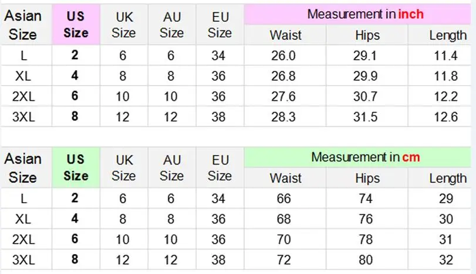Click the green US Size header cell
Screen dimensions: 476x274
coord(76,167)
